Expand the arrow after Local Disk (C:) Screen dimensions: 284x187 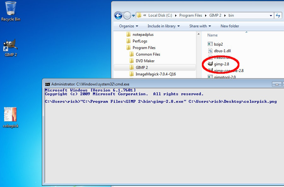[176, 15]
